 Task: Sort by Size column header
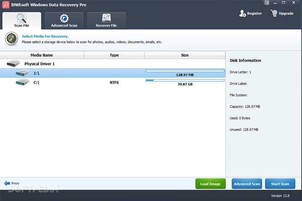185,55
